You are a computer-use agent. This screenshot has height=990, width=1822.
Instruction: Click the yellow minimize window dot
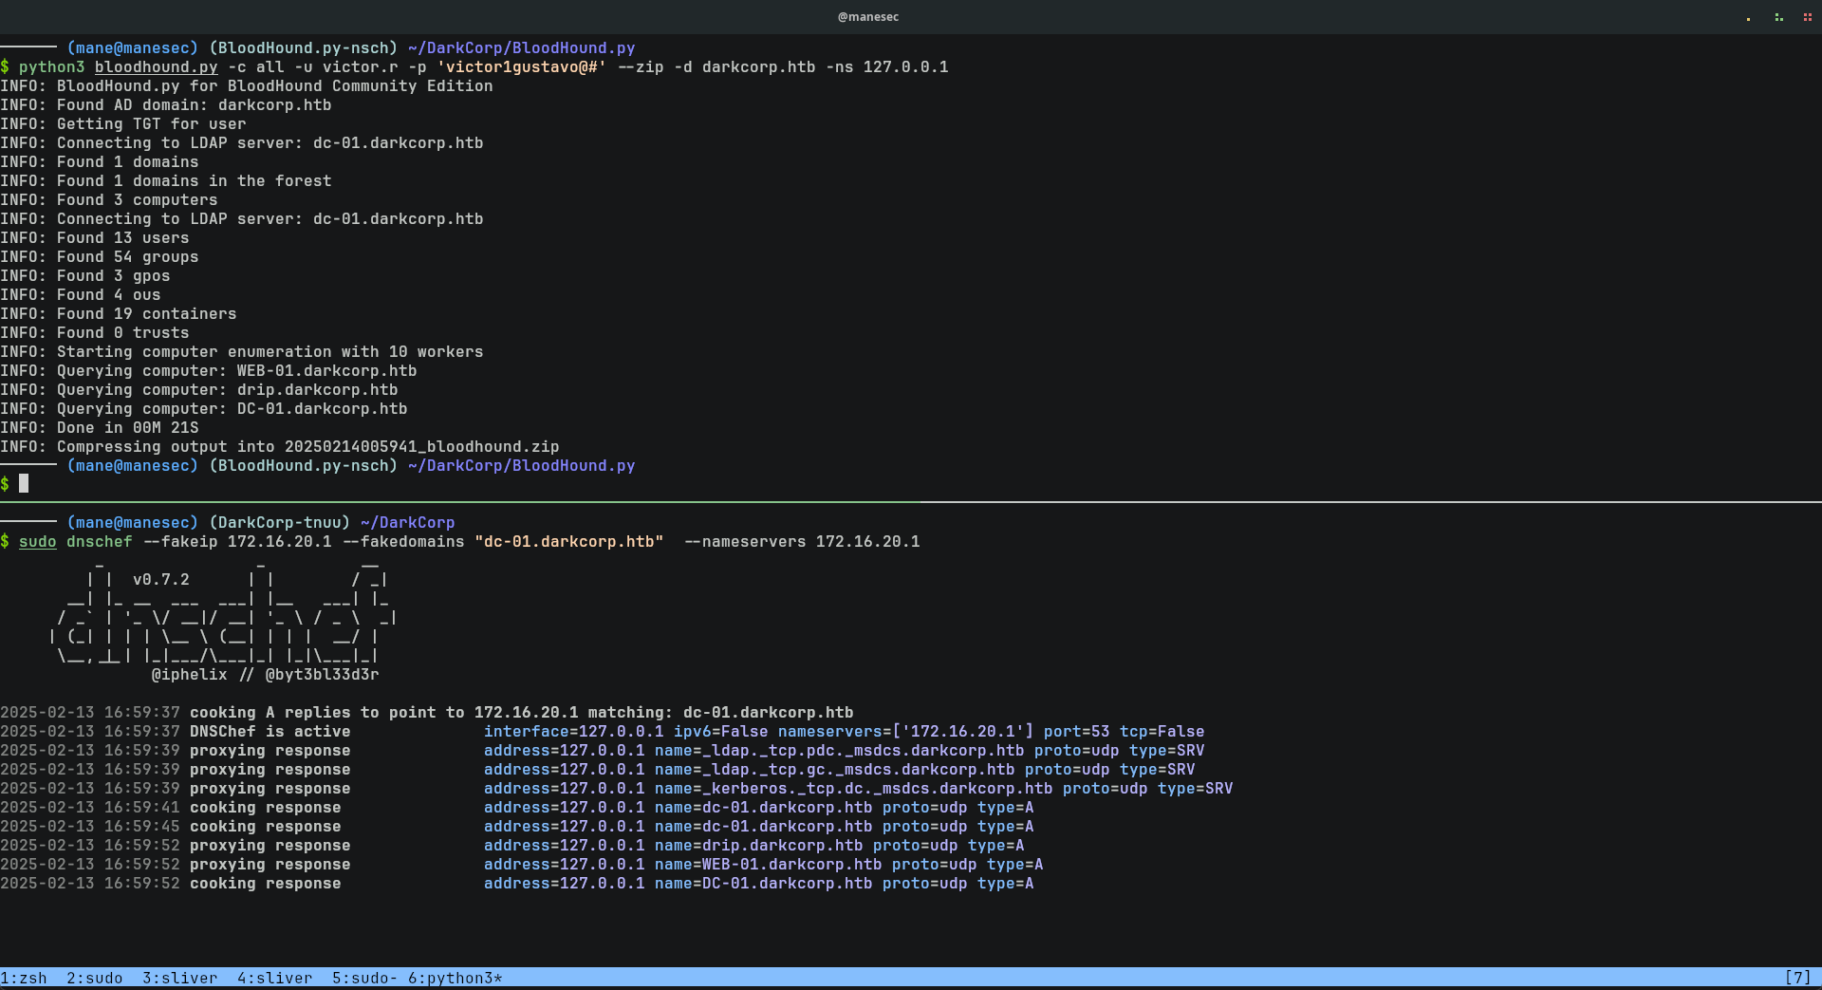click(x=1748, y=18)
